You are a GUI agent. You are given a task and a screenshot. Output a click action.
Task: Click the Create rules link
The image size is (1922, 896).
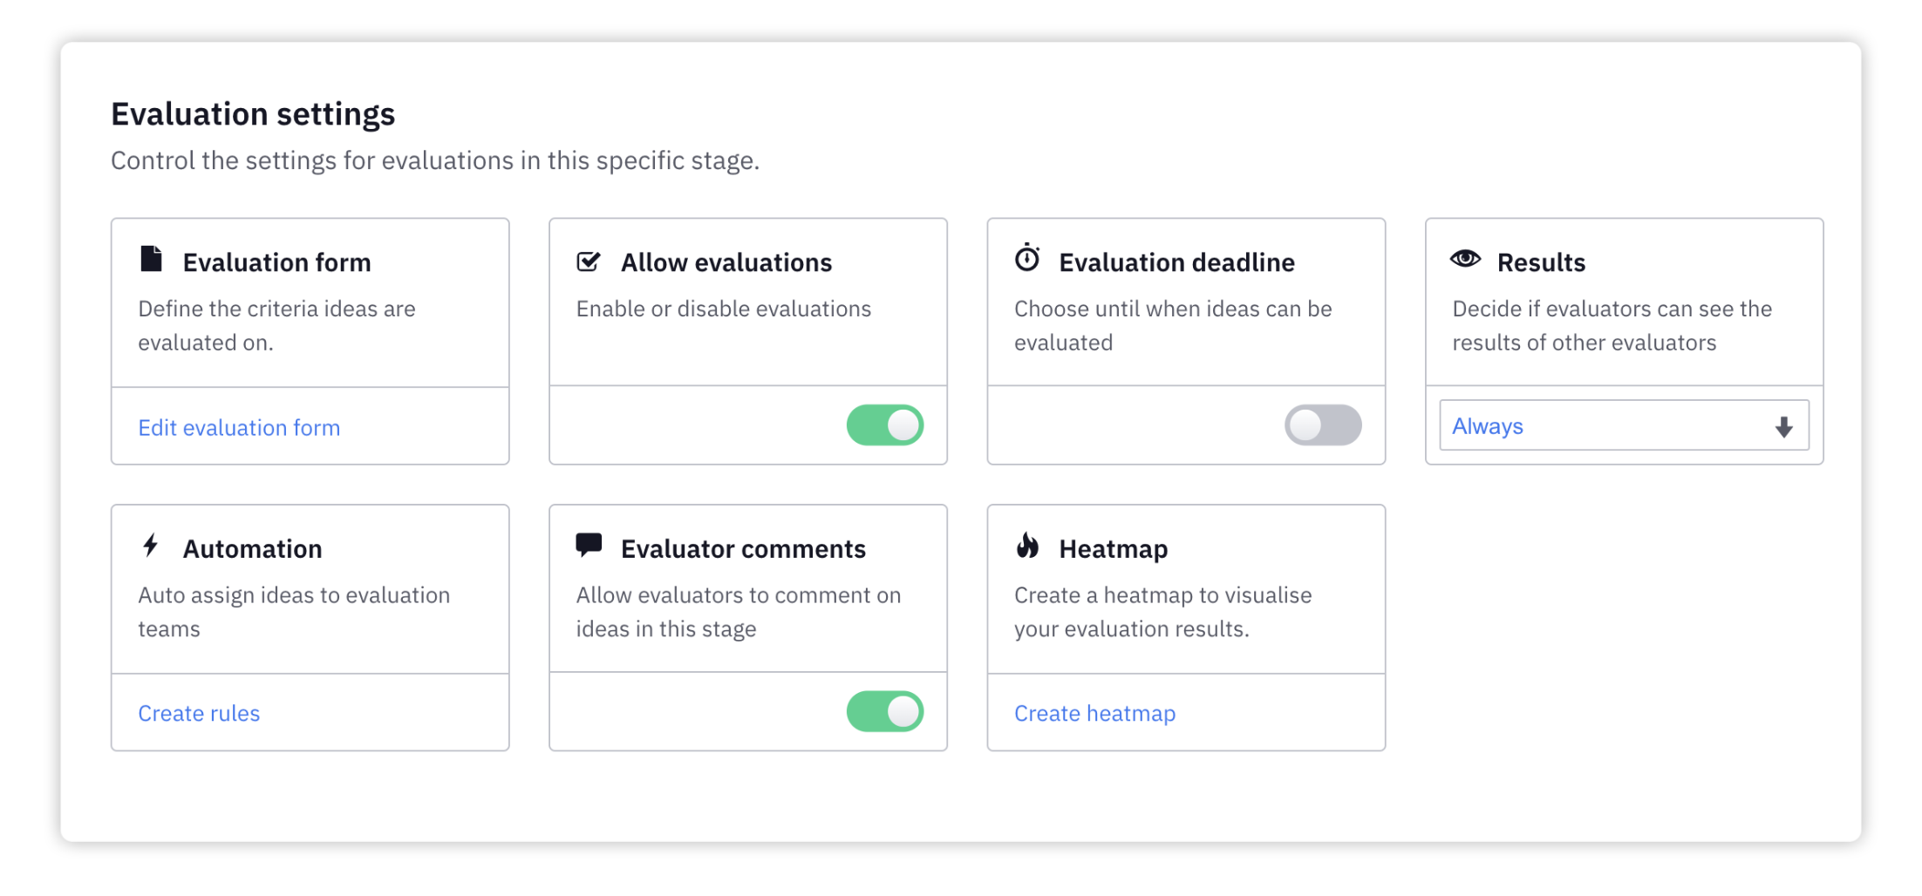199,714
